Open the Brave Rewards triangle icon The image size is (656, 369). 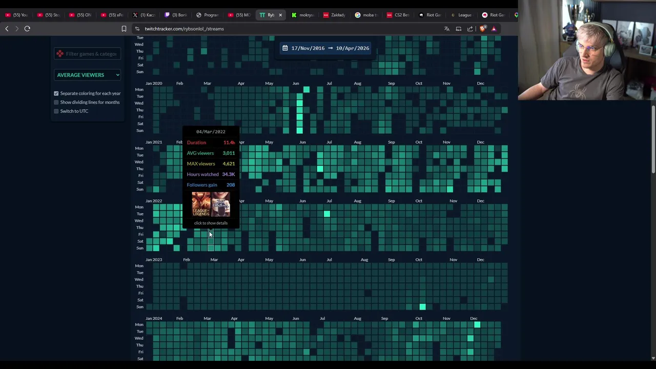(494, 29)
